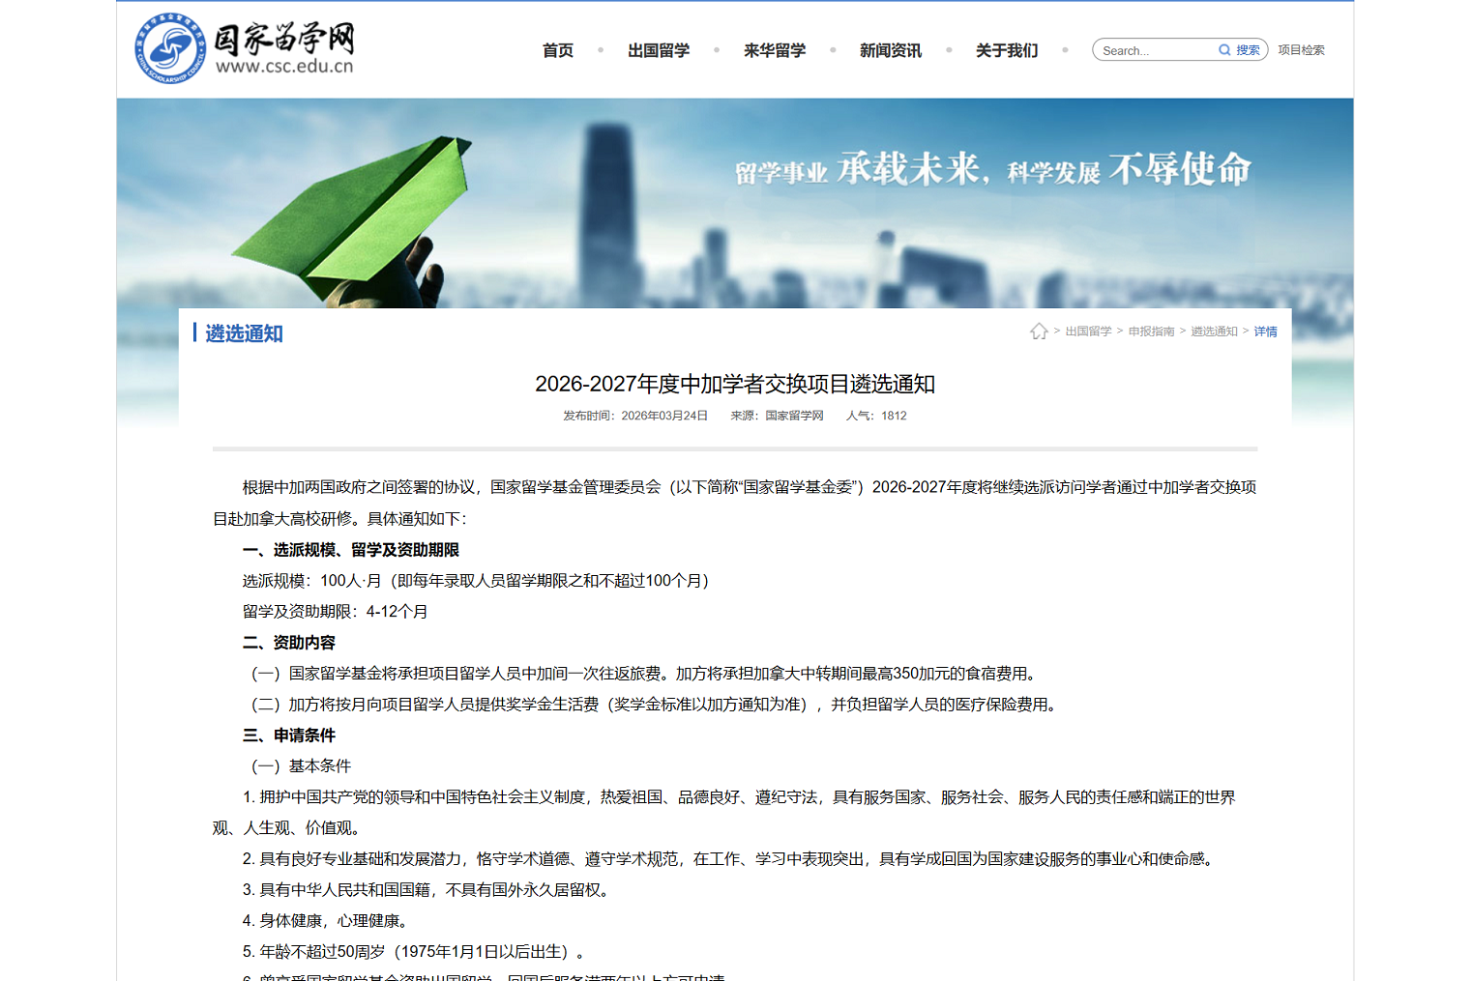This screenshot has height=981, width=1472.
Task: Open the 项目检索 link
Action: coord(1301,50)
